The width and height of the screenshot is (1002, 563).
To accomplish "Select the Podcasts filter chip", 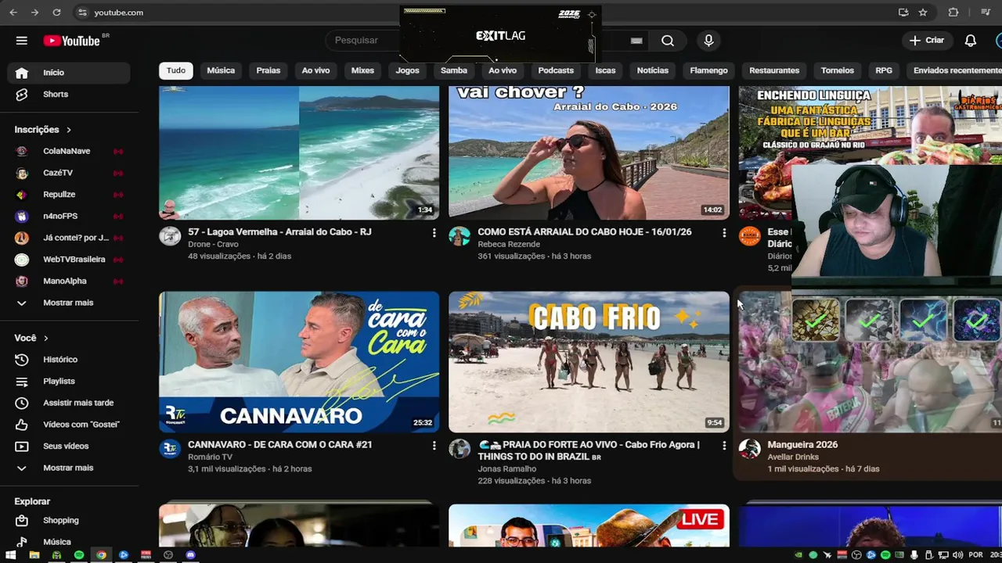I will pos(556,70).
